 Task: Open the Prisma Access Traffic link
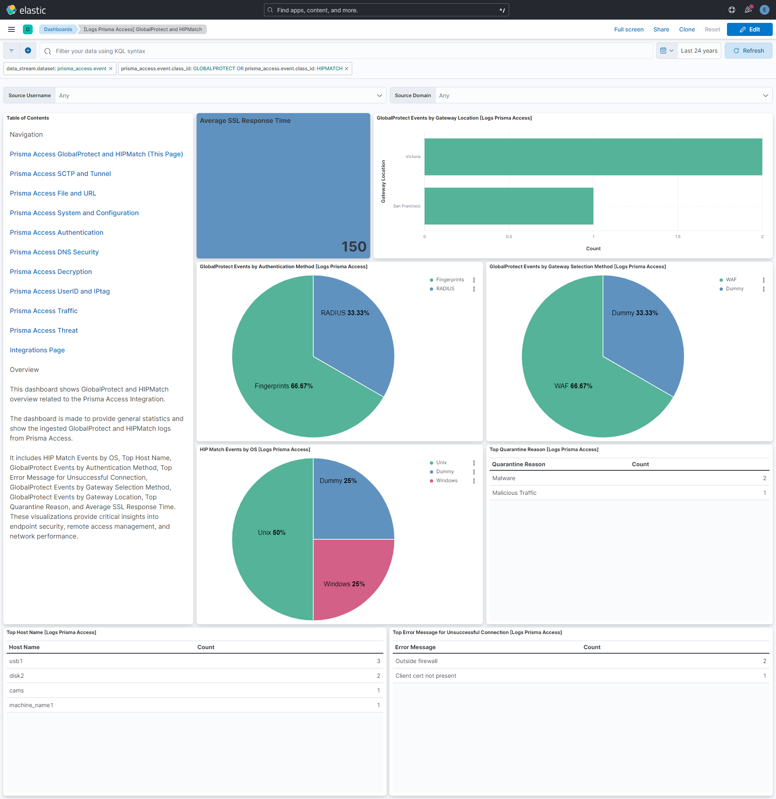tap(43, 311)
